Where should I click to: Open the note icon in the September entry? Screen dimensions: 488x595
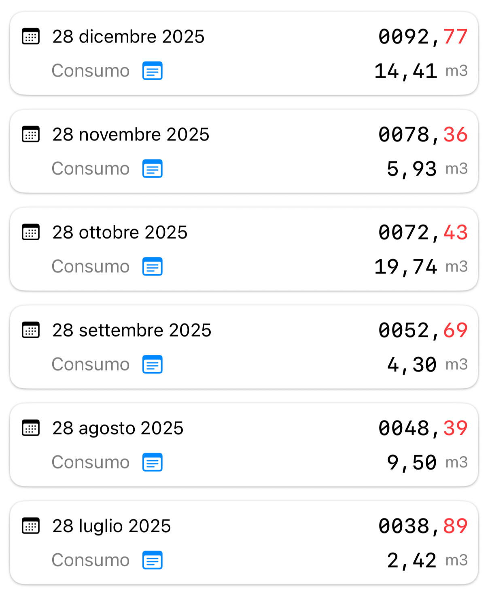click(152, 364)
